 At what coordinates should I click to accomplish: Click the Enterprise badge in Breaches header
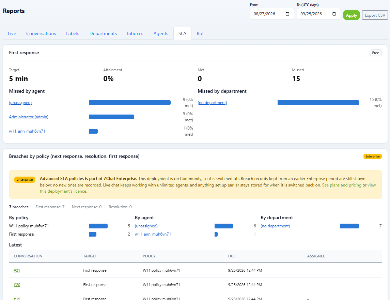point(372,156)
